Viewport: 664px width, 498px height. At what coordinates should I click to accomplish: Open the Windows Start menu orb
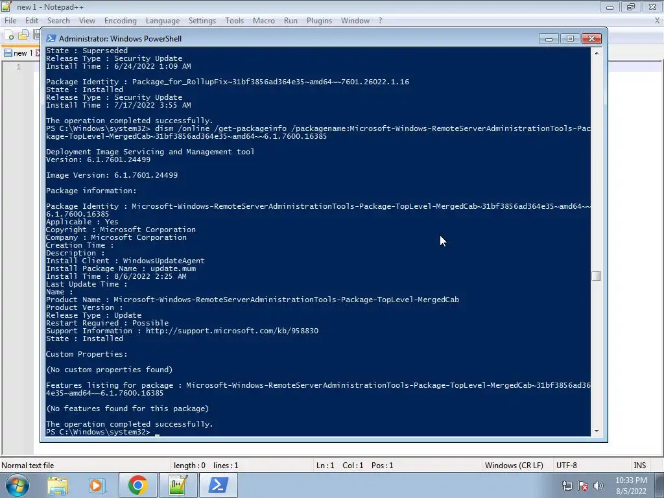point(17,485)
